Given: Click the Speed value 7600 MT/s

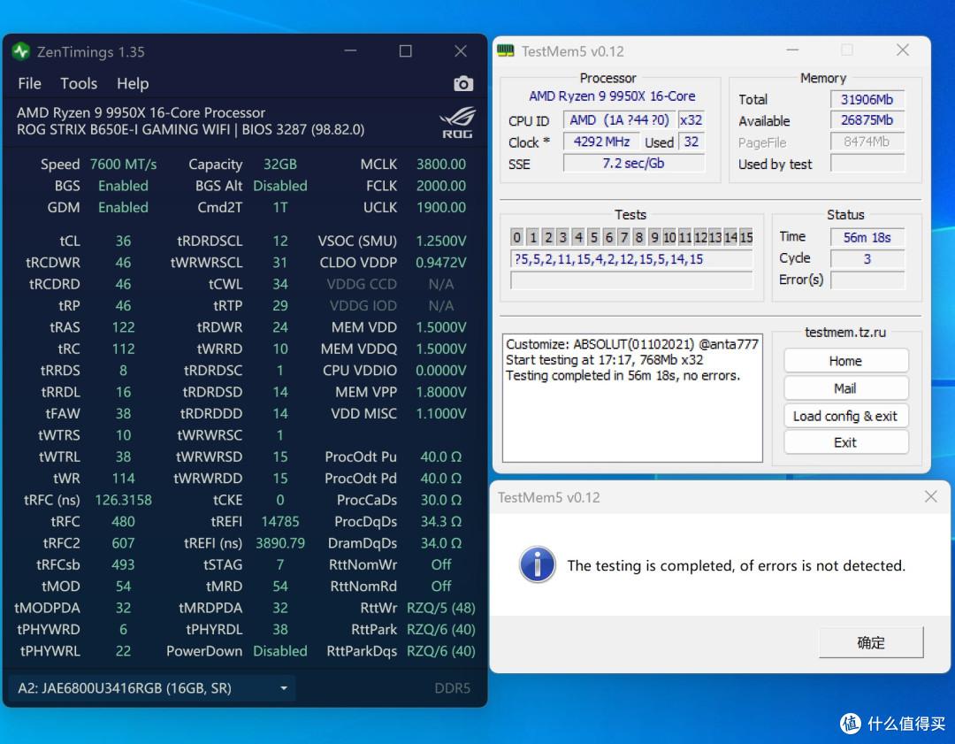Looking at the screenshot, I should click(123, 165).
